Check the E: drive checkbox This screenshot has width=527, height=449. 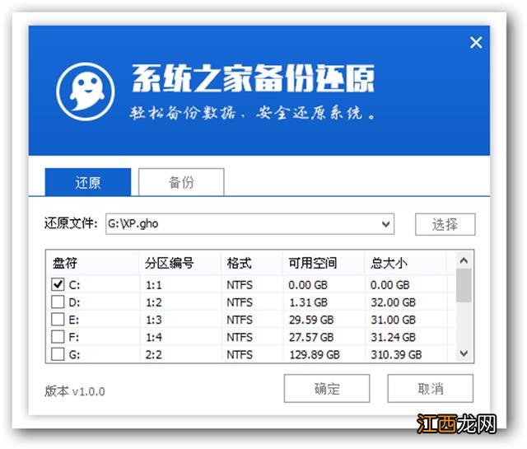point(58,319)
